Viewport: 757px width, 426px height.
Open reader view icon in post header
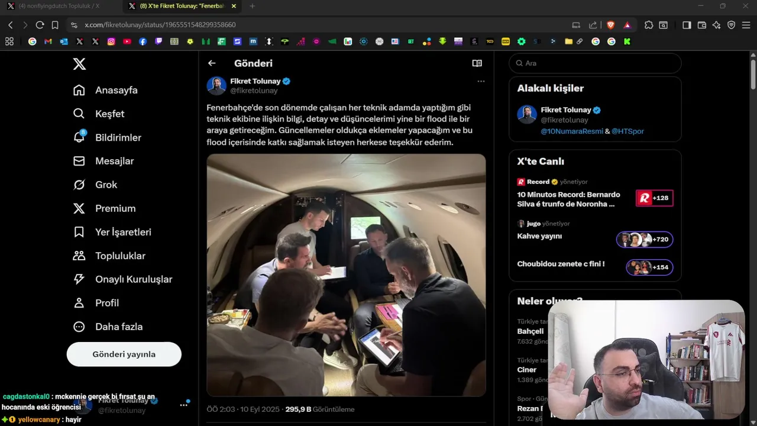tap(477, 63)
